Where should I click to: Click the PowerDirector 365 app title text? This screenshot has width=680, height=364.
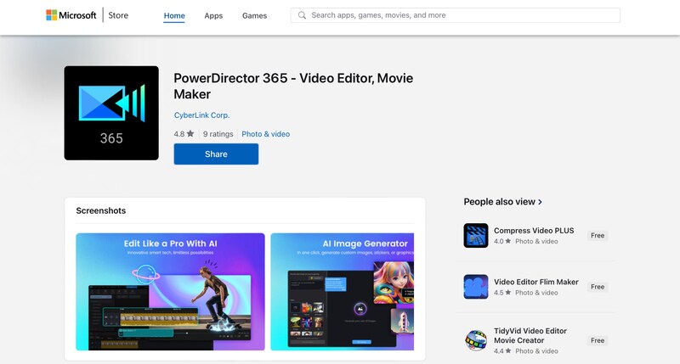coord(293,87)
